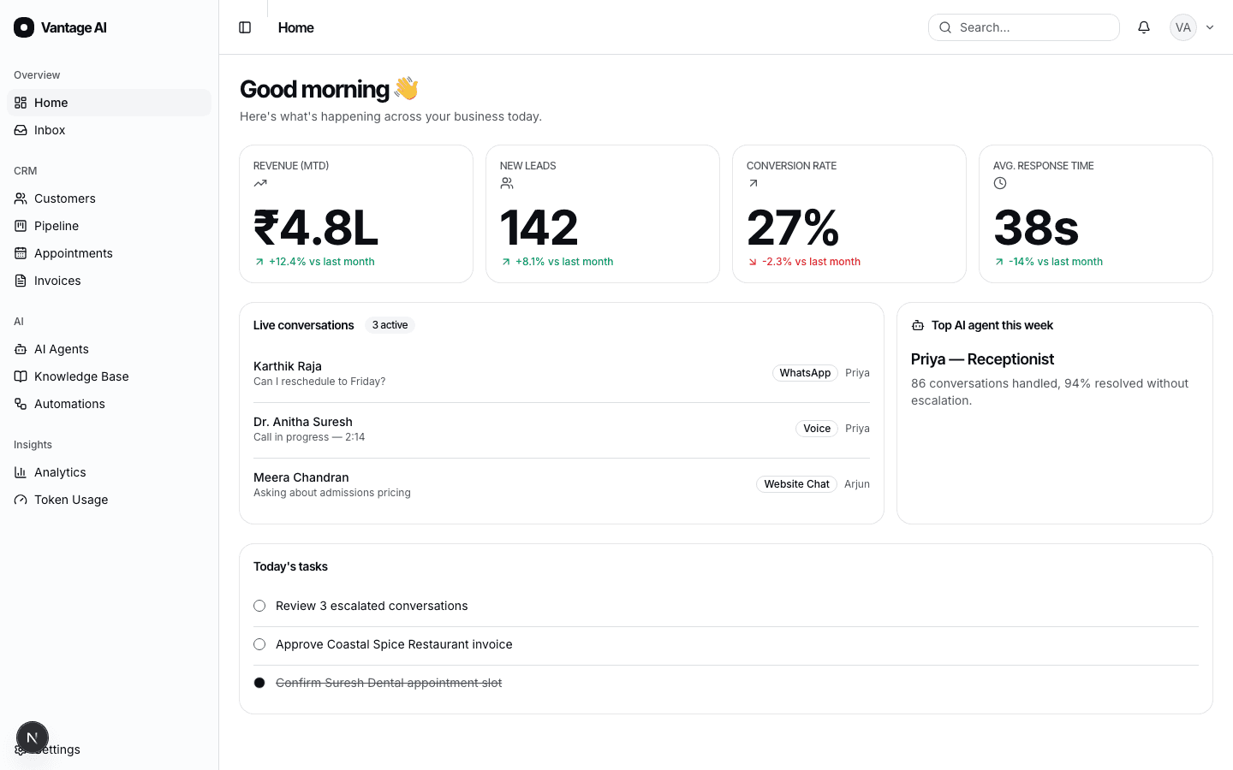Click the 142 new leads value

click(539, 228)
